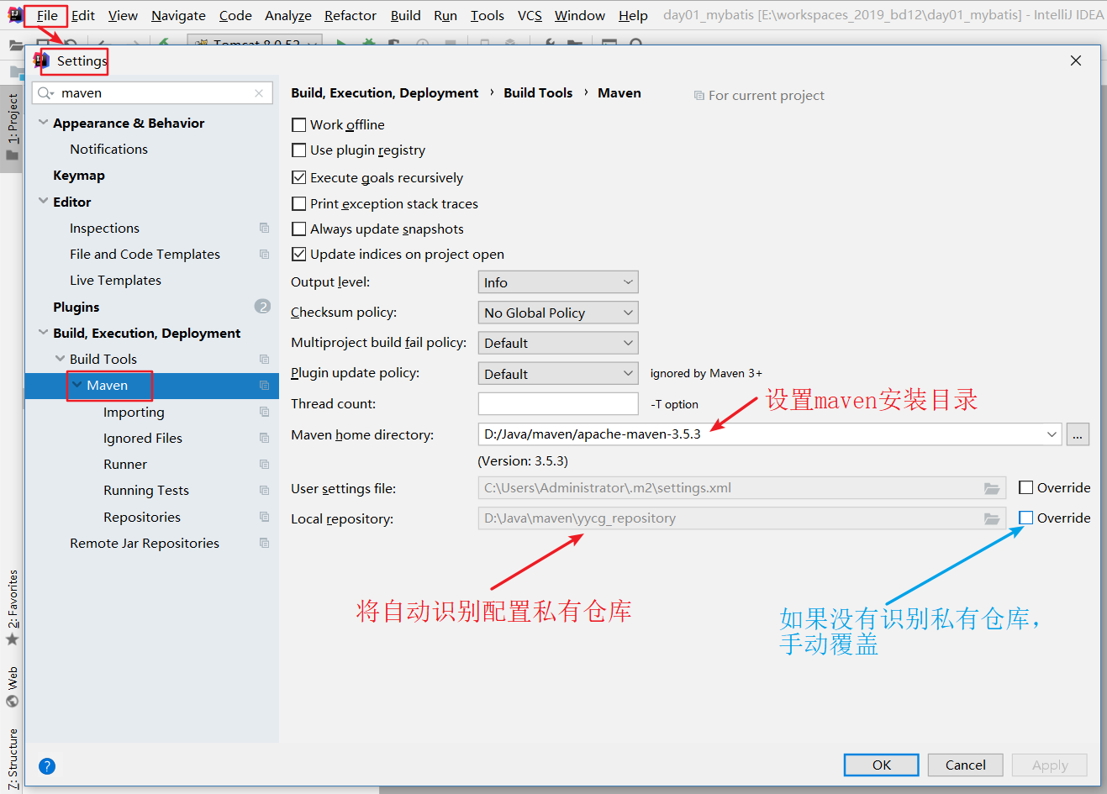
Task: Open the Edit menu
Action: coord(83,15)
